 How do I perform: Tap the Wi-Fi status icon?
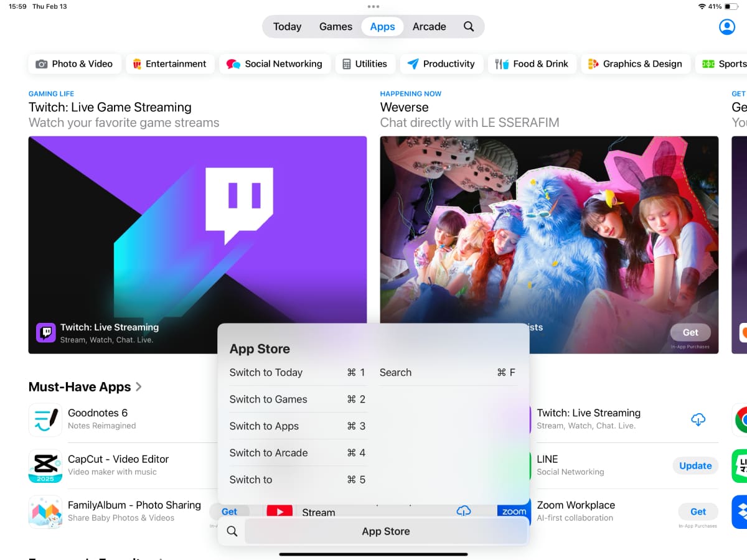click(x=702, y=6)
